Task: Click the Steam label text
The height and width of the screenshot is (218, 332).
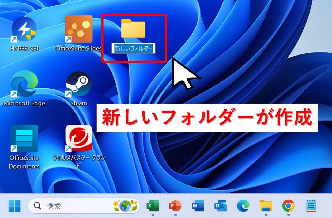Action: [x=79, y=103]
